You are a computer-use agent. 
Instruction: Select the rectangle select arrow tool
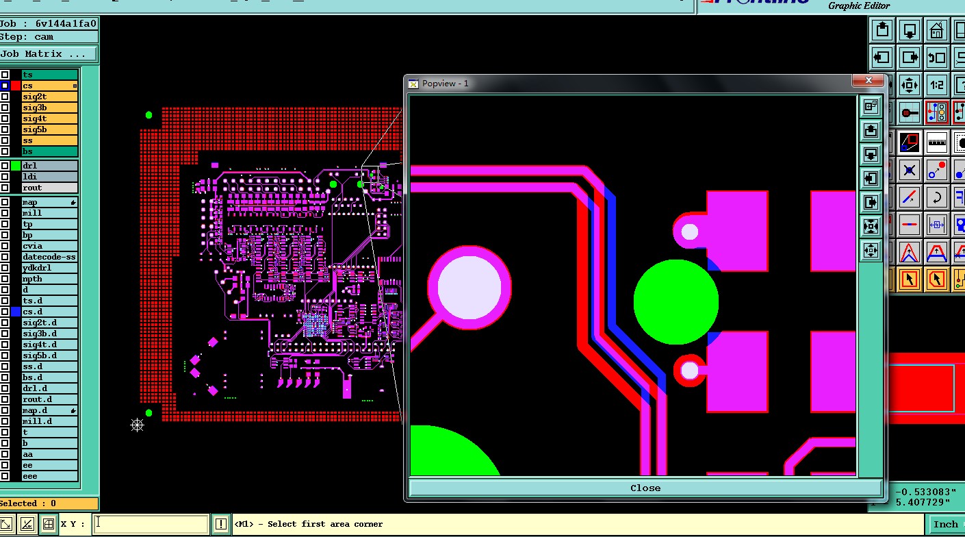pos(910,279)
